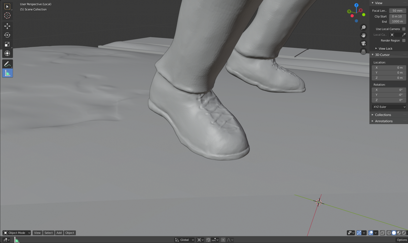Open the View menu

37,233
